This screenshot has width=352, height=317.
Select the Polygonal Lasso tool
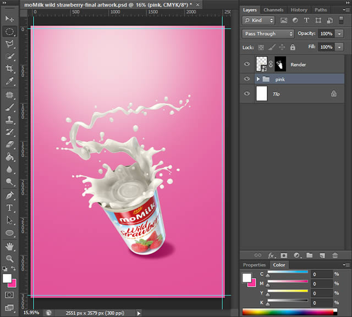(x=9, y=43)
